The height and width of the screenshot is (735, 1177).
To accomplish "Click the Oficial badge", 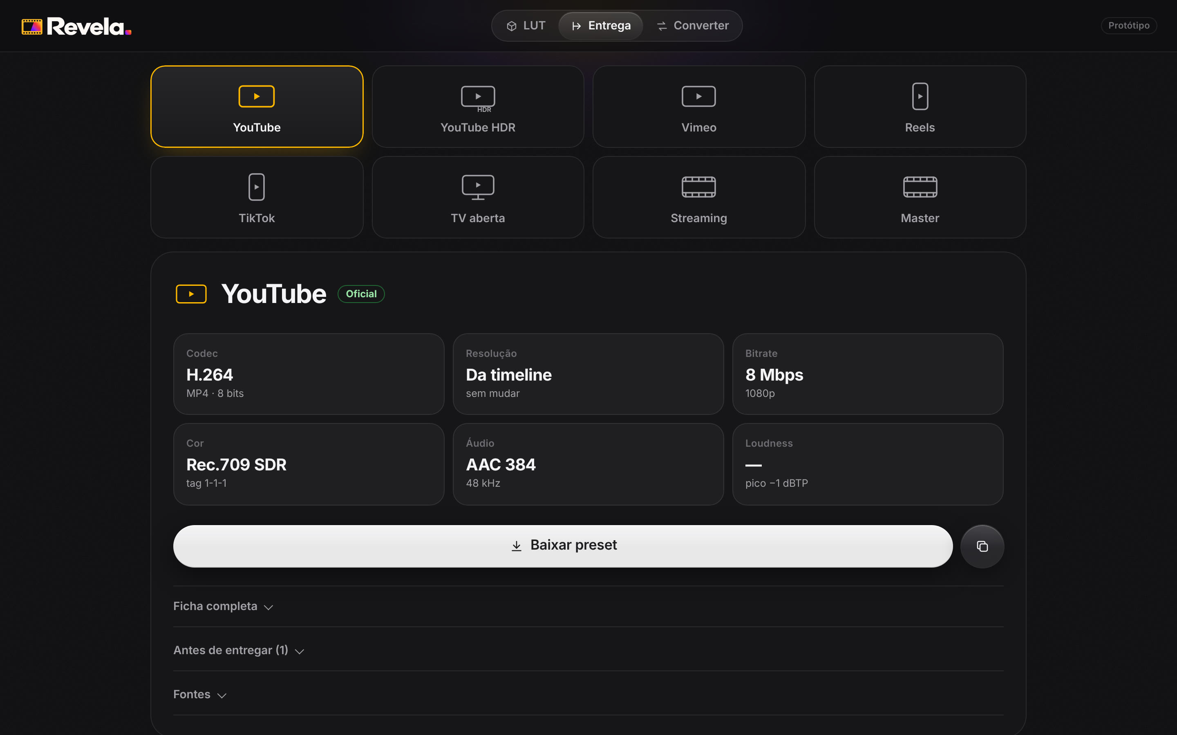I will tap(361, 294).
